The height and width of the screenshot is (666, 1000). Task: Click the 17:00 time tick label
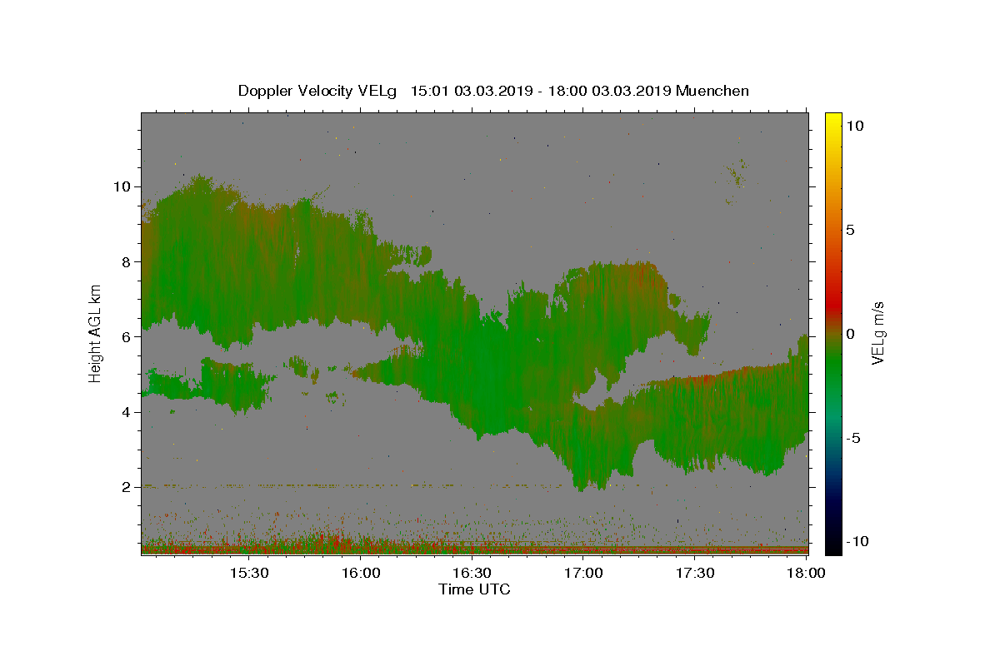click(x=583, y=573)
